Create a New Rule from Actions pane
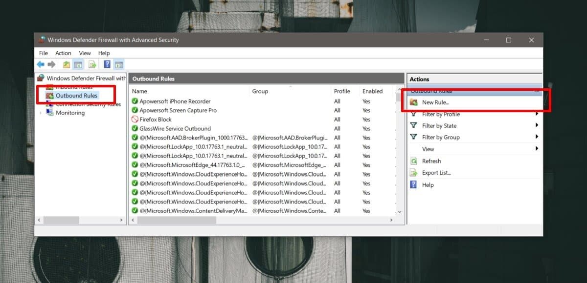Viewport: 587px width, 283px height. (435, 102)
